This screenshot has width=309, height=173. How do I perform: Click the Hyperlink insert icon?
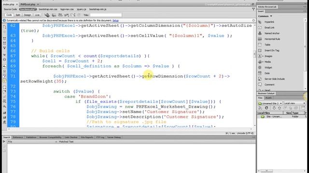click(x=260, y=22)
